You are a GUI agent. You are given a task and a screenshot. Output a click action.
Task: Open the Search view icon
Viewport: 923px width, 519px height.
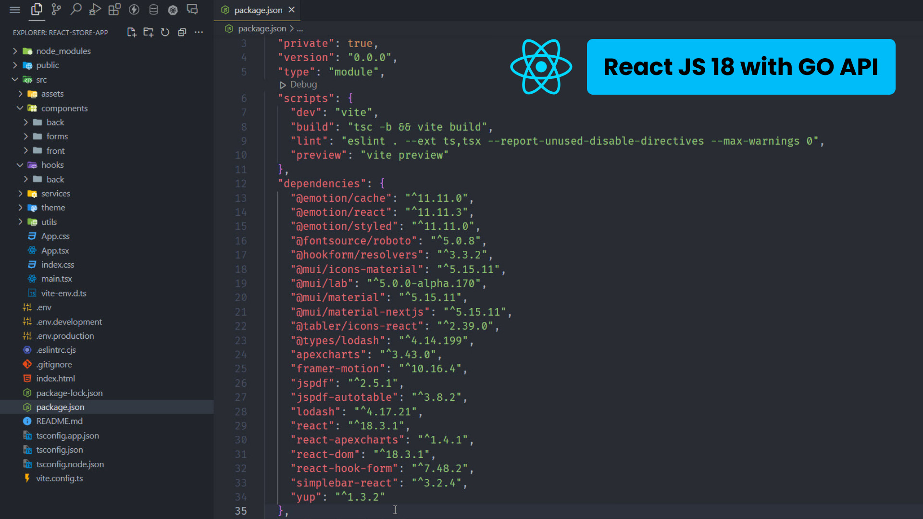click(x=75, y=10)
